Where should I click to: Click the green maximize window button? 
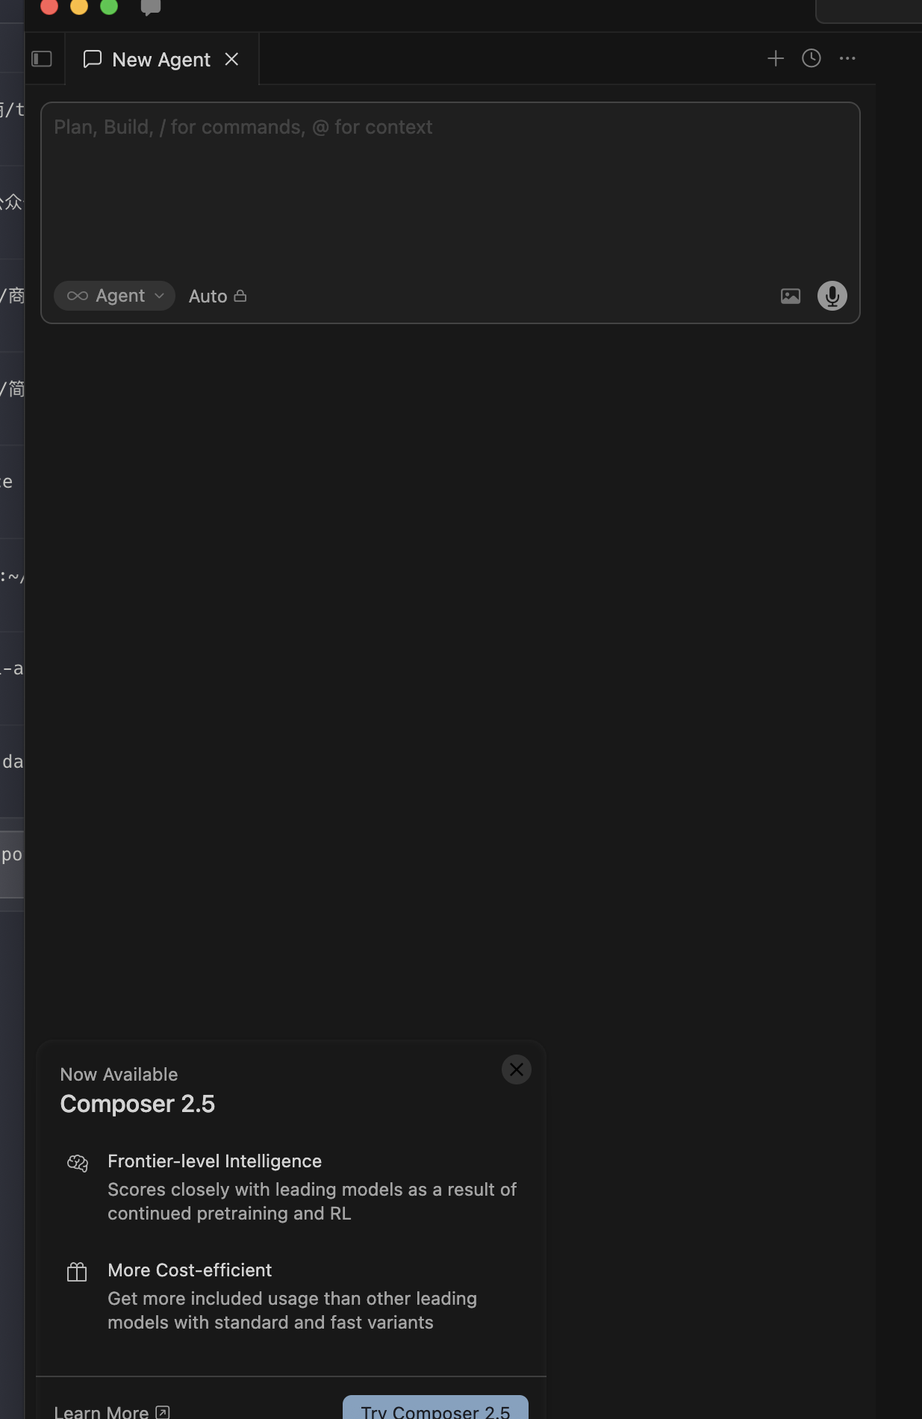click(x=109, y=6)
